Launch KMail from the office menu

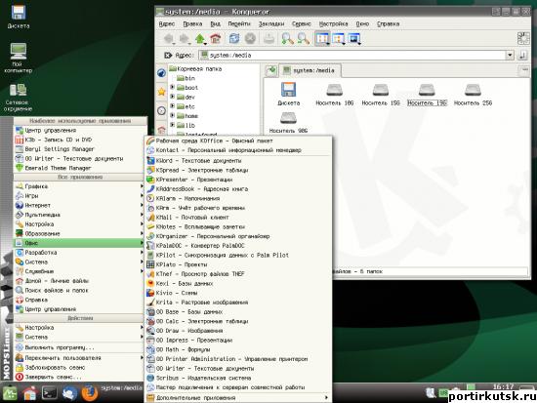click(237, 218)
